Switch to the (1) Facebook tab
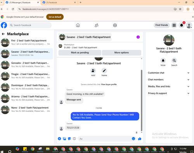This screenshot has width=194, height=153. click(59, 2)
